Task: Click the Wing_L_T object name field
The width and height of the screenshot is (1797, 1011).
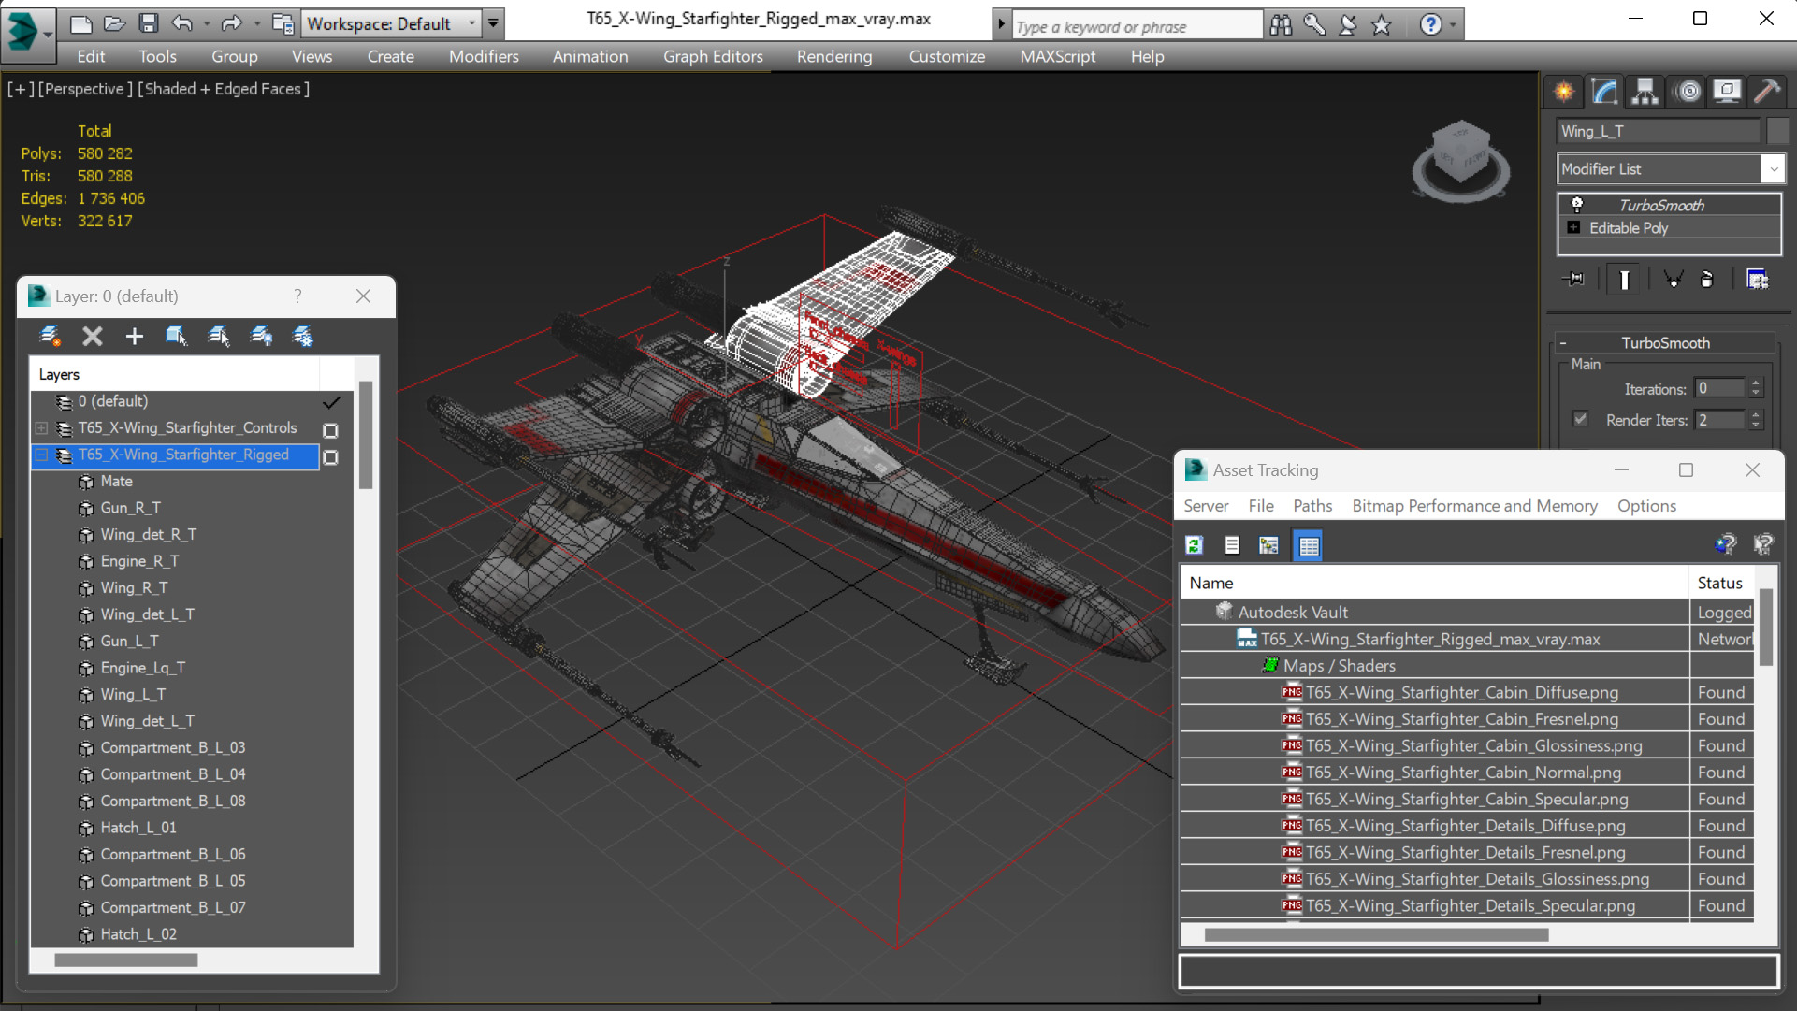Action: tap(1658, 131)
